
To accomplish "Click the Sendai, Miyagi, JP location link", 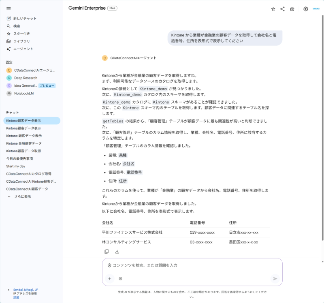I will (26, 290).
